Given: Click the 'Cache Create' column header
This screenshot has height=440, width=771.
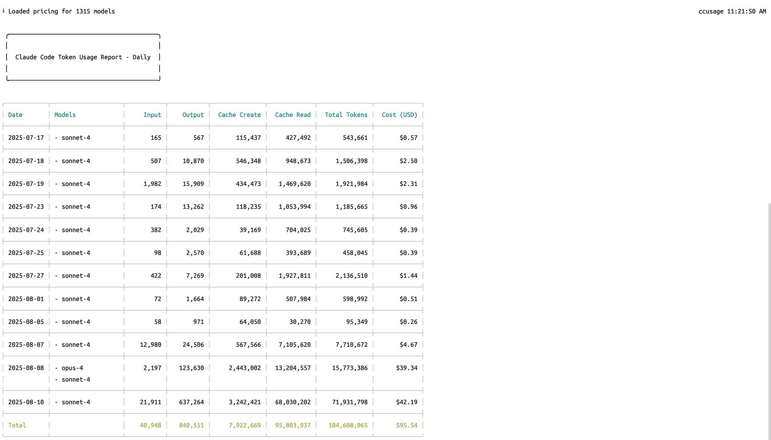Looking at the screenshot, I should (239, 115).
